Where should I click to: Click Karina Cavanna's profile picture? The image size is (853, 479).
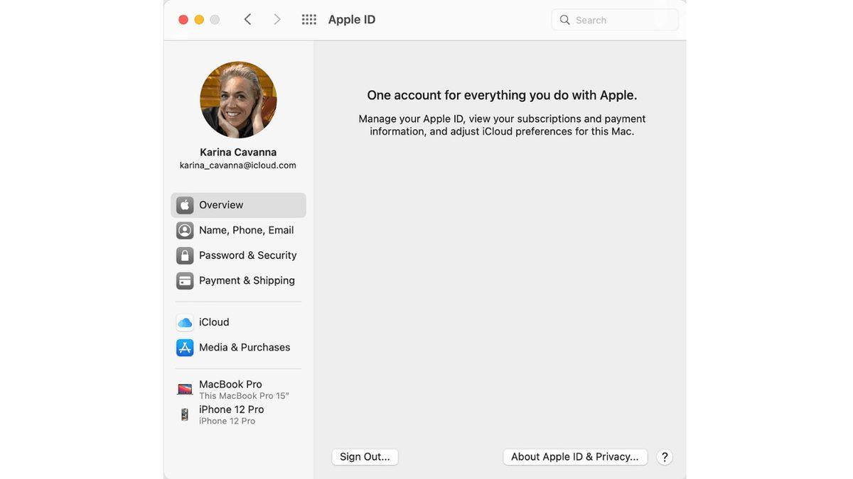tap(238, 99)
